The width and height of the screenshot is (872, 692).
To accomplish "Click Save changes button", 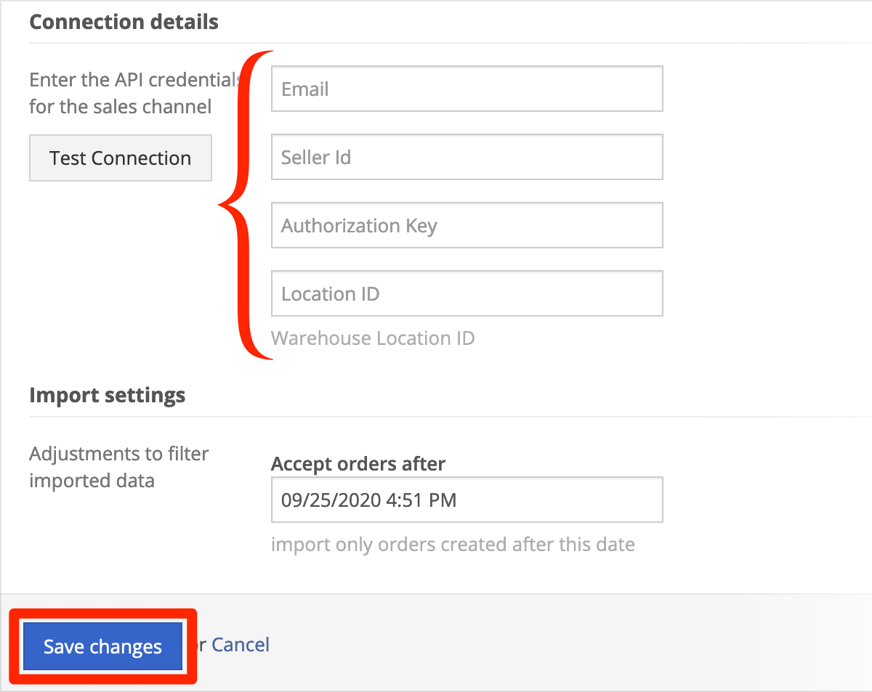I will pyautogui.click(x=102, y=646).
